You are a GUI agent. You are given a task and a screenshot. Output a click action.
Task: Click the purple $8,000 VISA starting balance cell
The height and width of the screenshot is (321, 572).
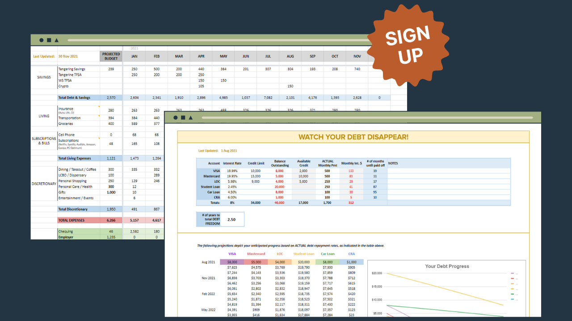tap(232, 262)
